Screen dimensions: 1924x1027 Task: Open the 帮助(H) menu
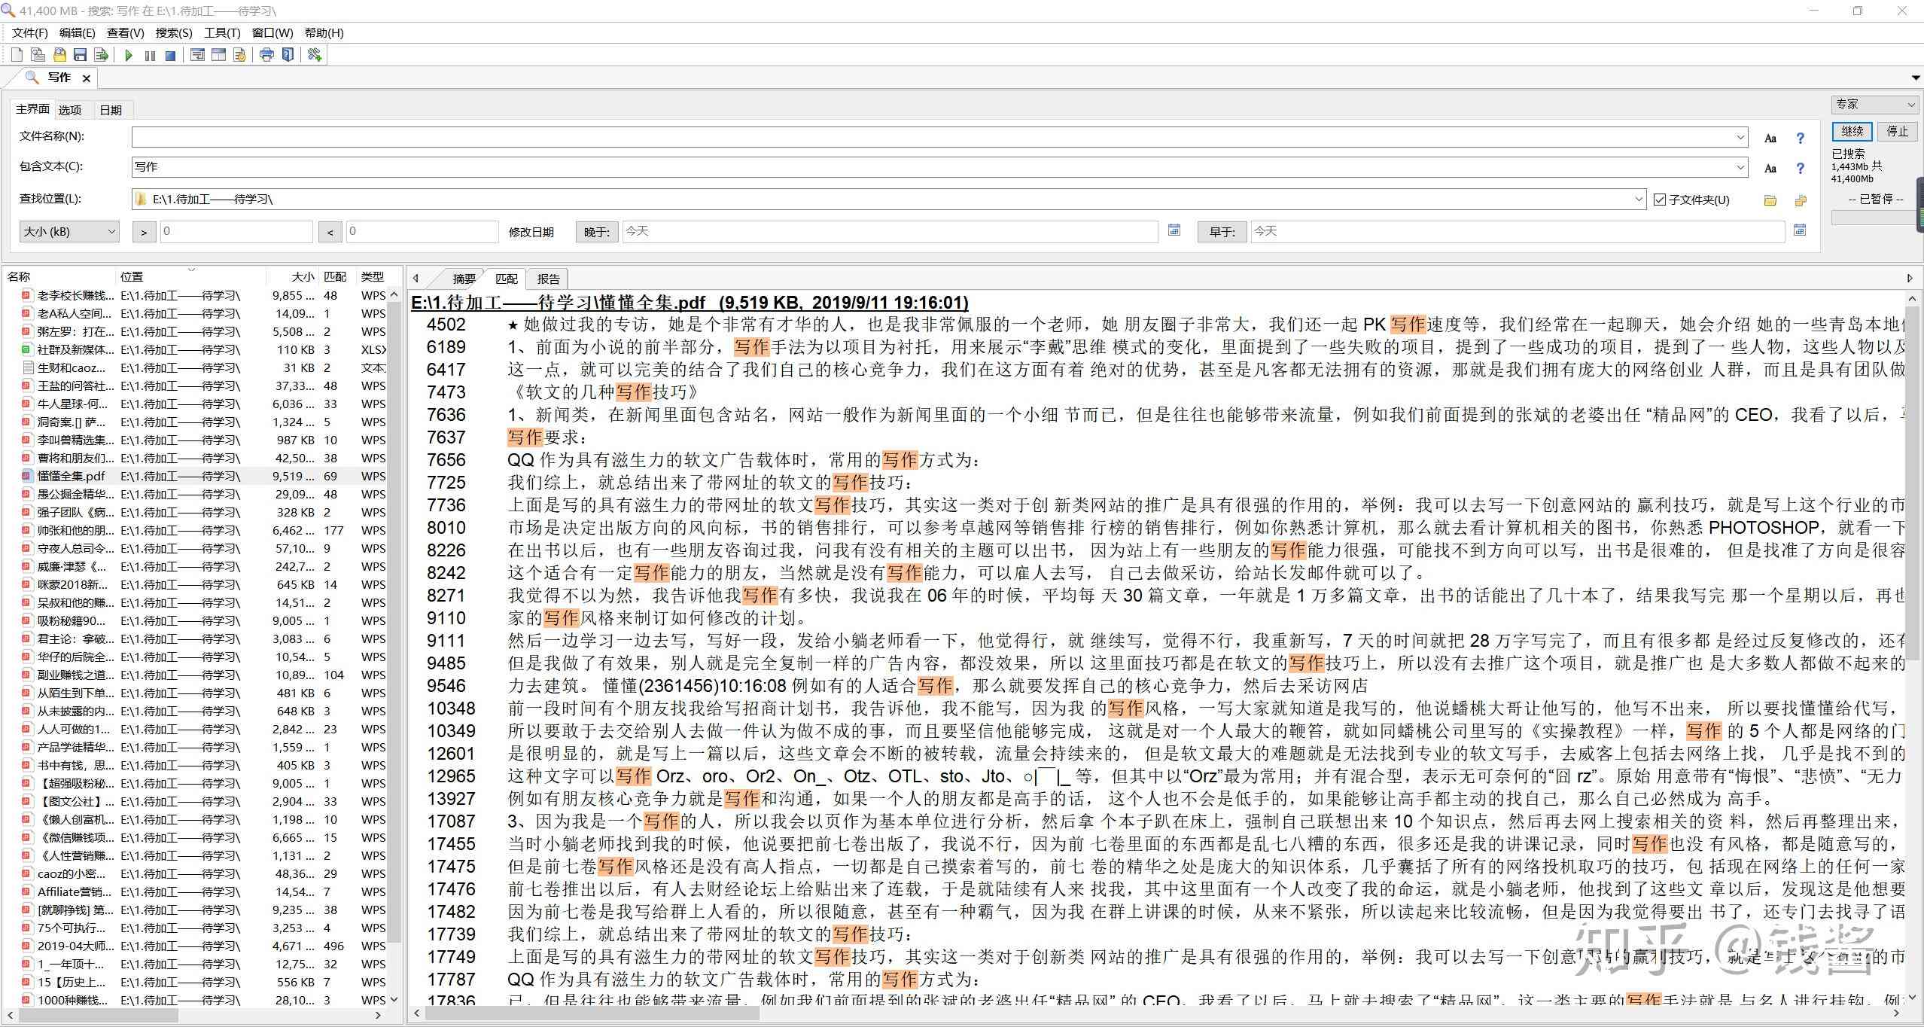point(324,33)
